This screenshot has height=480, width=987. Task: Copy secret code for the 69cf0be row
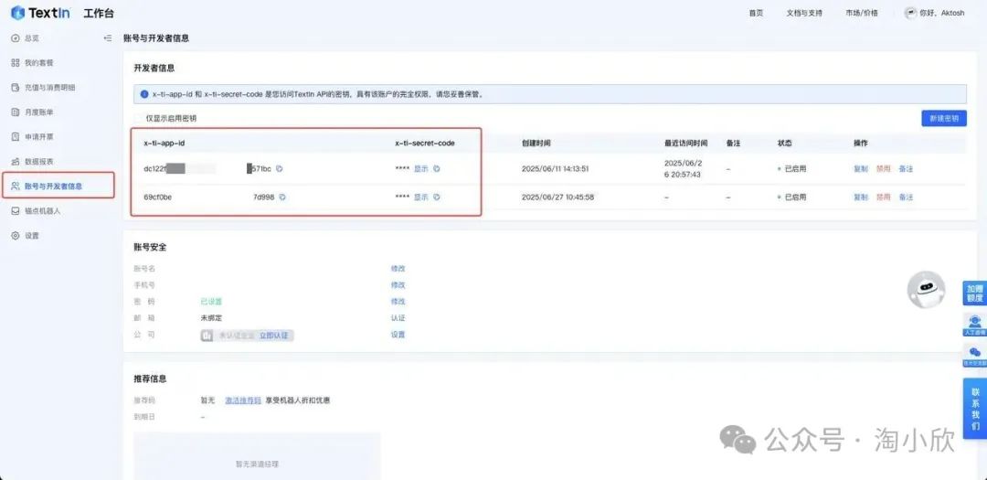pyautogui.click(x=436, y=197)
